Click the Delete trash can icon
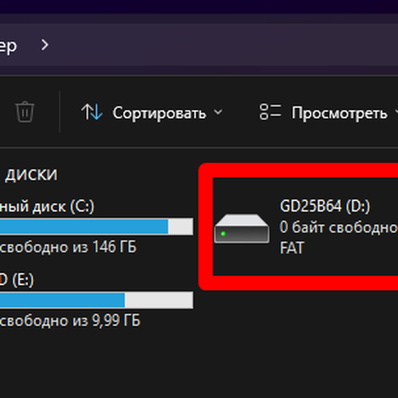398x398 pixels. (25, 111)
